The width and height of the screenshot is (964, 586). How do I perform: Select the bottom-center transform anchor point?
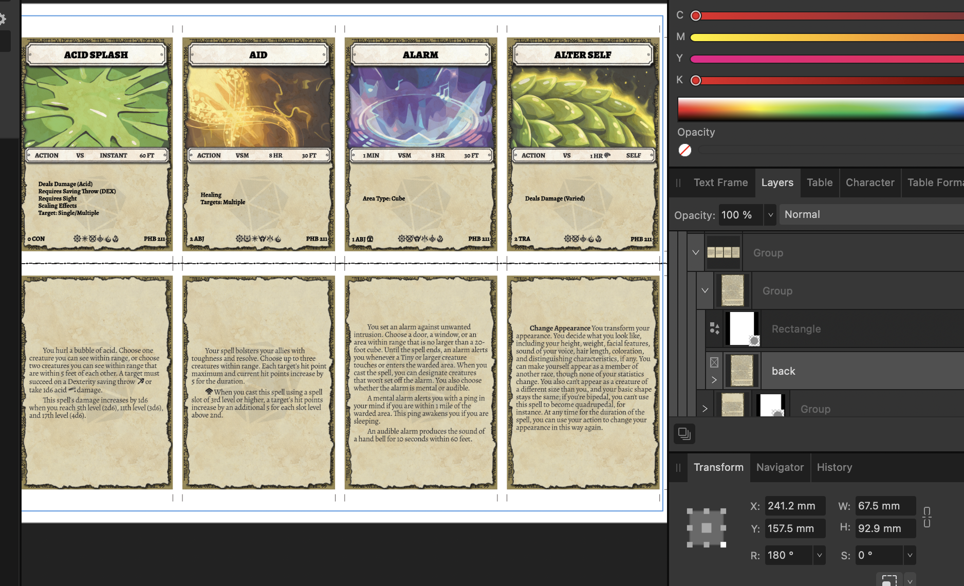(x=707, y=544)
